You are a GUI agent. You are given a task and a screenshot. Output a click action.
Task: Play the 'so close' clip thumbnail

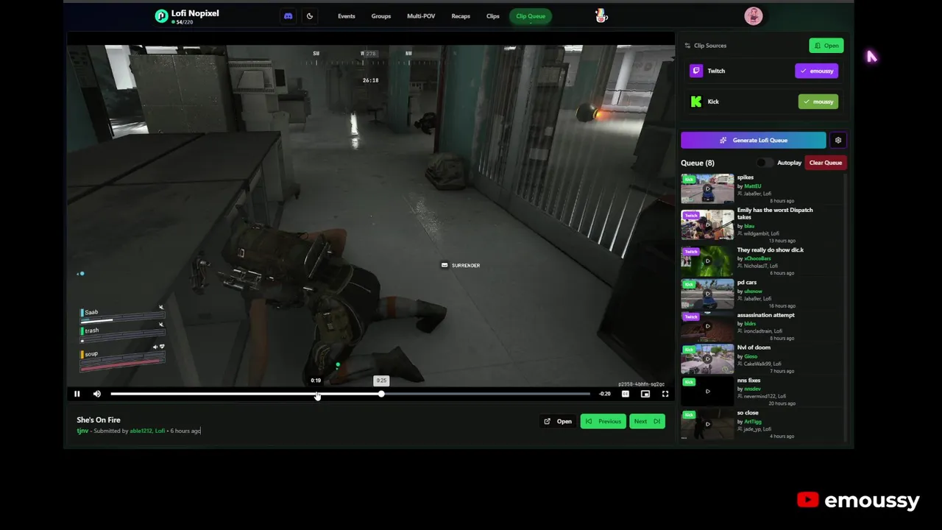(707, 424)
